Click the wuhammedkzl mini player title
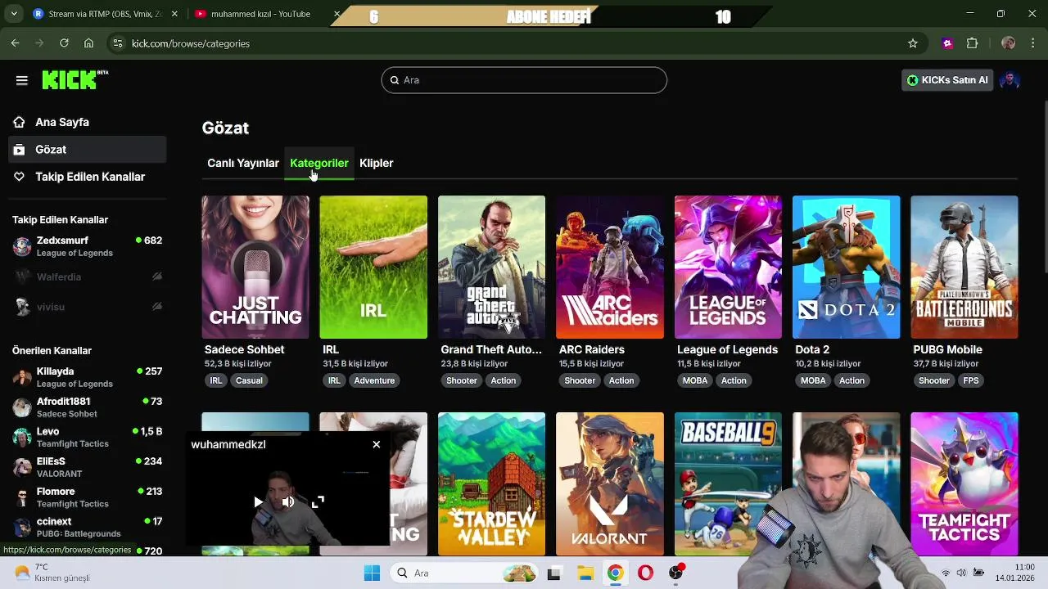Screen dimensions: 1048x589 228,444
